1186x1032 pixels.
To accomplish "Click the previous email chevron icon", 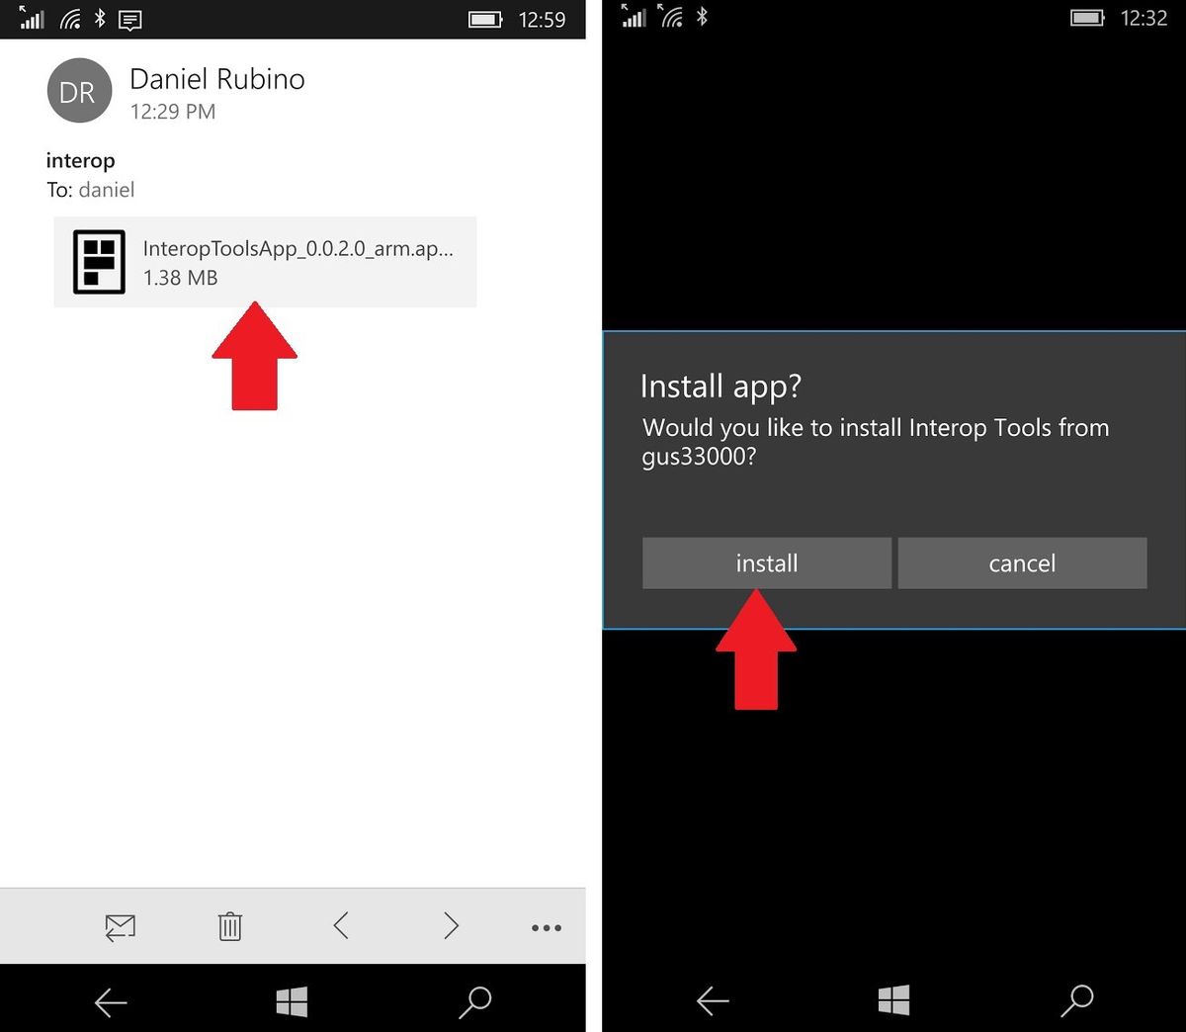I will click(340, 926).
